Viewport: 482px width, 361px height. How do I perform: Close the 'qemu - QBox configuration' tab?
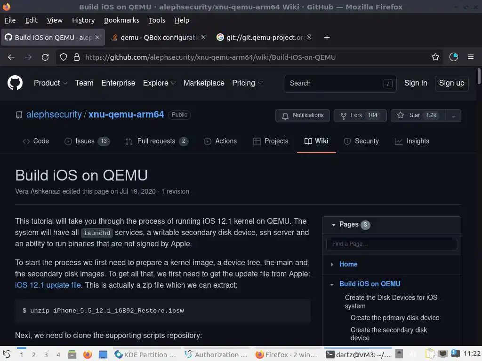pos(203,37)
